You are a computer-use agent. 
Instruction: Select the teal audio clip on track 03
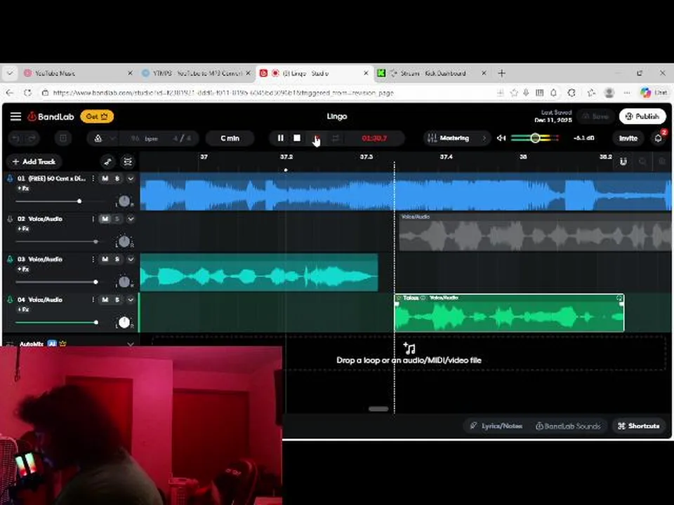tap(259, 272)
